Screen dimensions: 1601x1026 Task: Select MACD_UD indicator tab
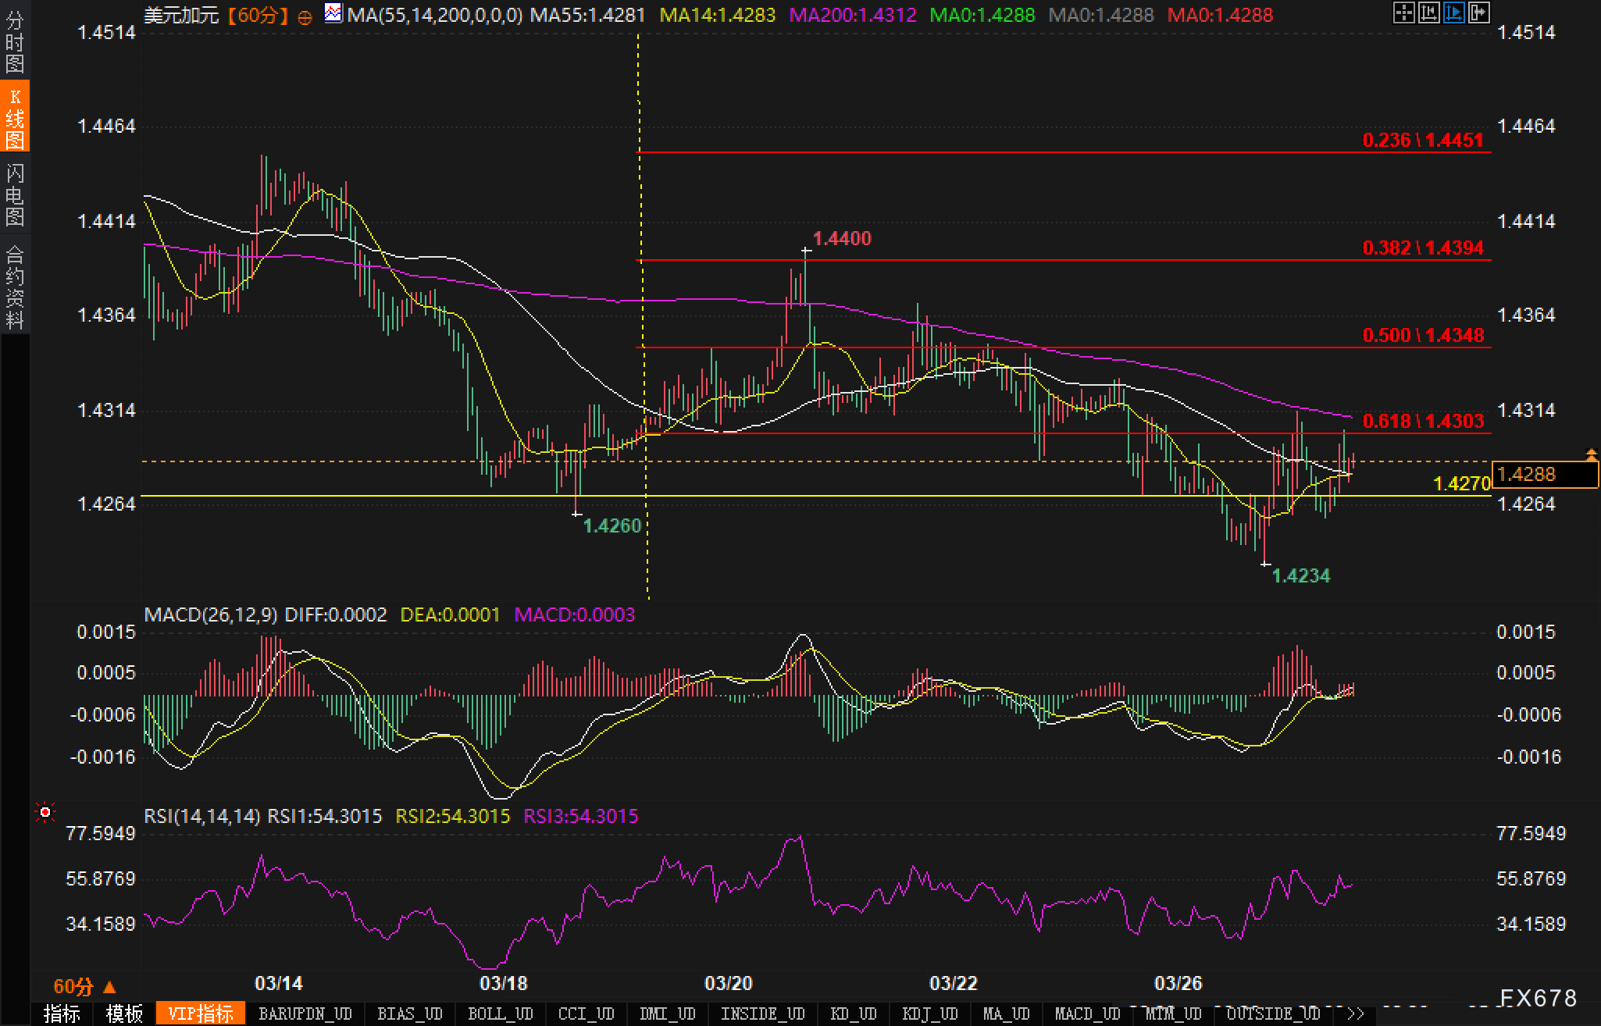tap(1087, 1014)
